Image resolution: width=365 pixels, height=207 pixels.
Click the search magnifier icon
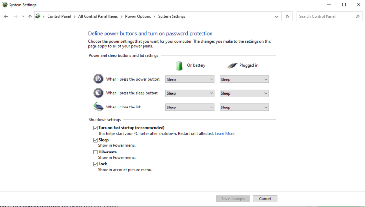click(x=357, y=16)
